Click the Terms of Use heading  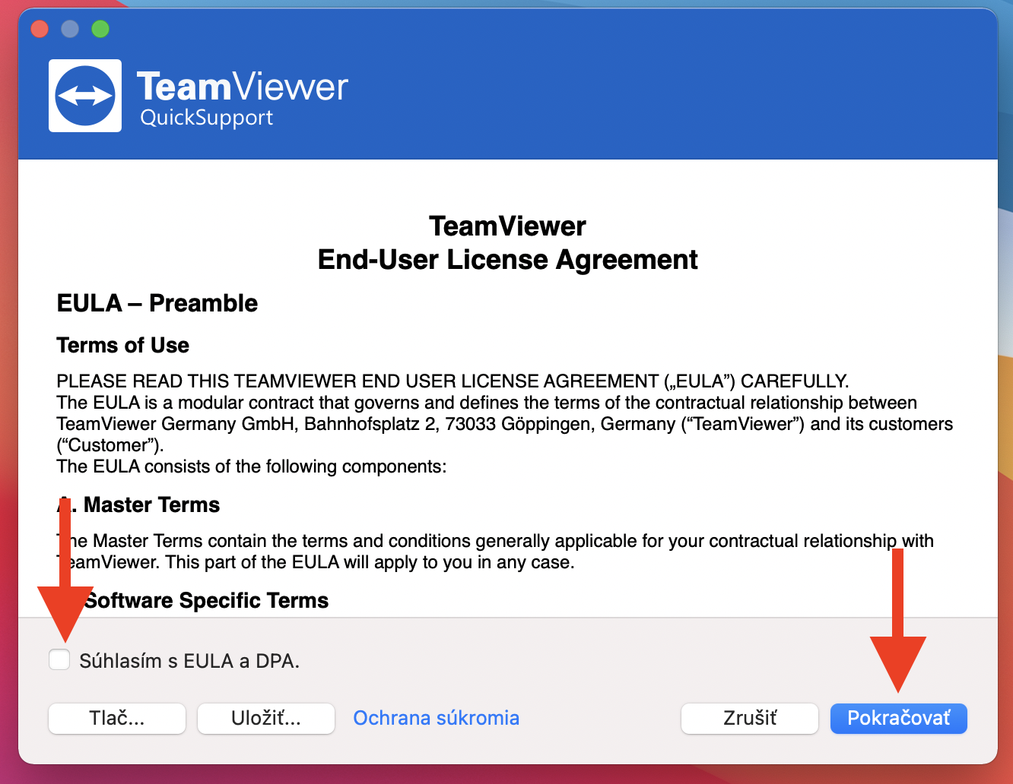tap(122, 346)
